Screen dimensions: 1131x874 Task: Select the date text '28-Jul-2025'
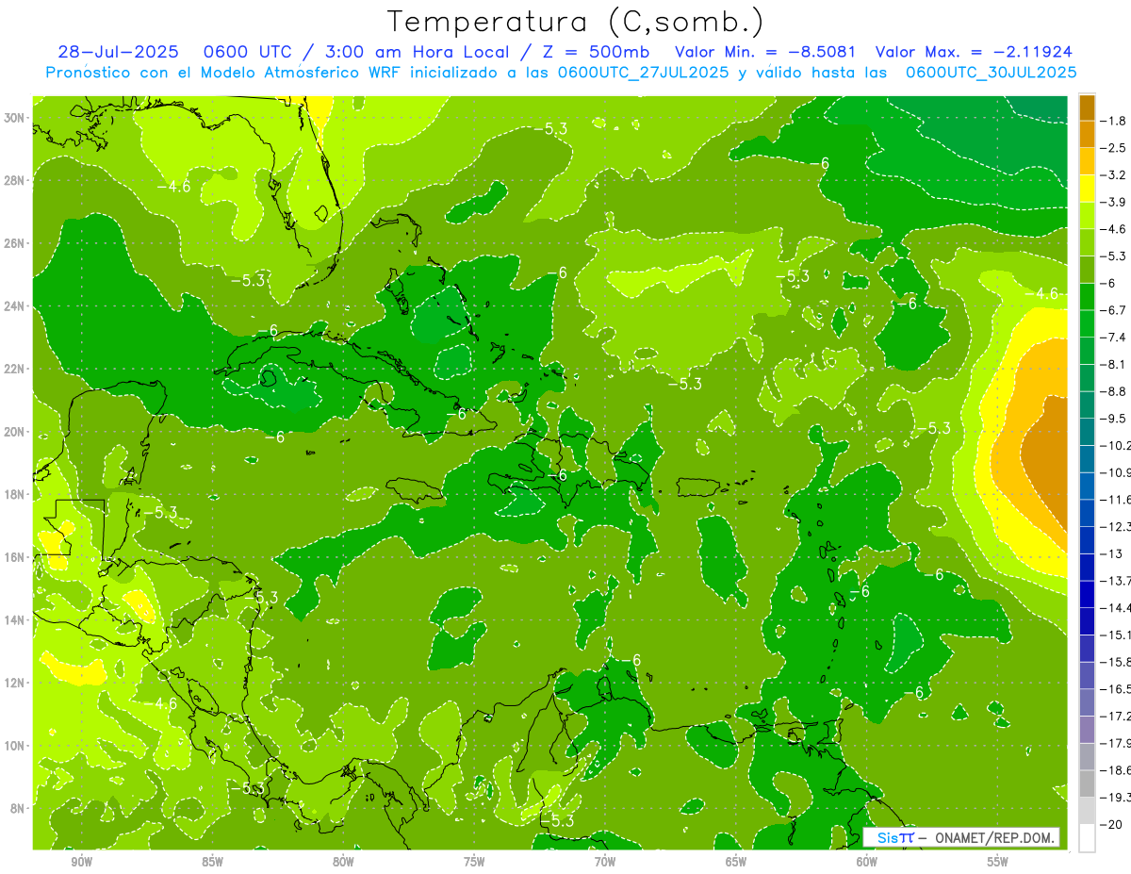(x=118, y=52)
